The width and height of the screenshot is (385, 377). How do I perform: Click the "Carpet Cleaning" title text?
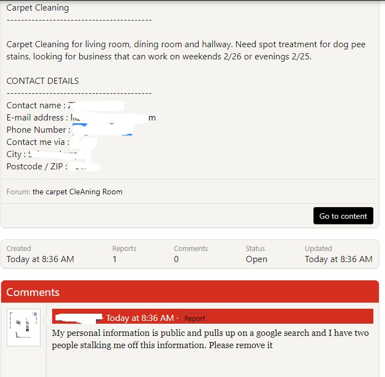click(x=38, y=8)
